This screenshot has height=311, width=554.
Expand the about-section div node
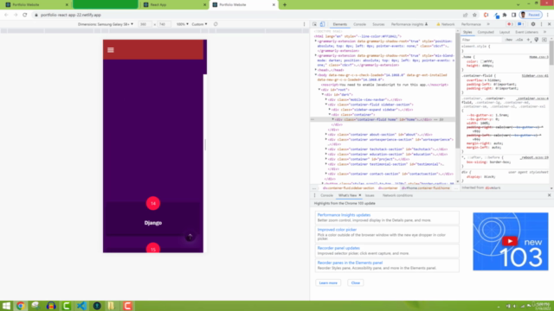click(x=326, y=135)
